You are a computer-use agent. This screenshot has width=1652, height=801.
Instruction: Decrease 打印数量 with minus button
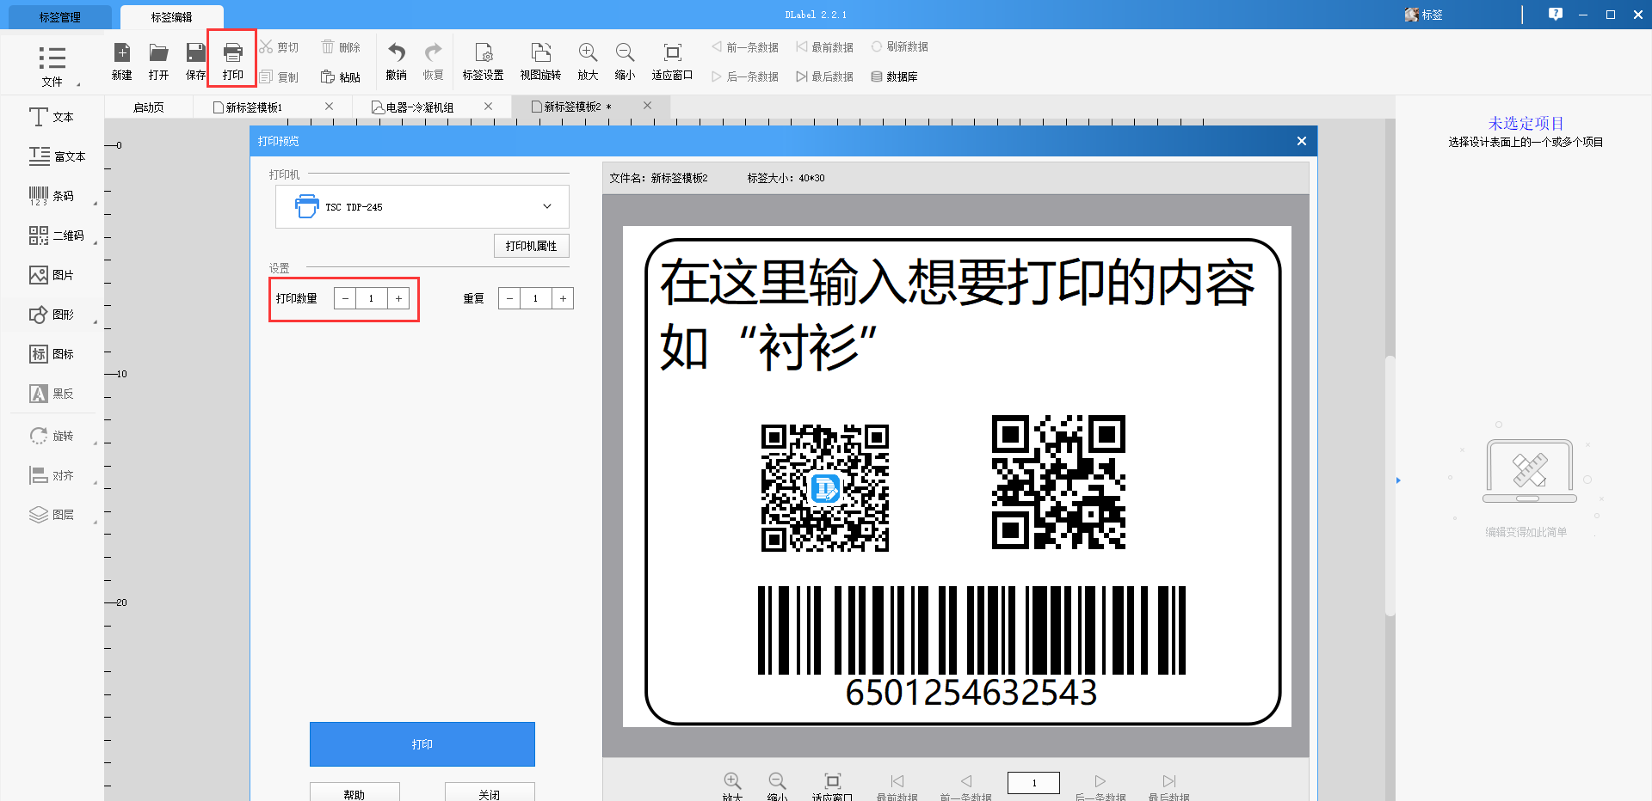point(345,298)
